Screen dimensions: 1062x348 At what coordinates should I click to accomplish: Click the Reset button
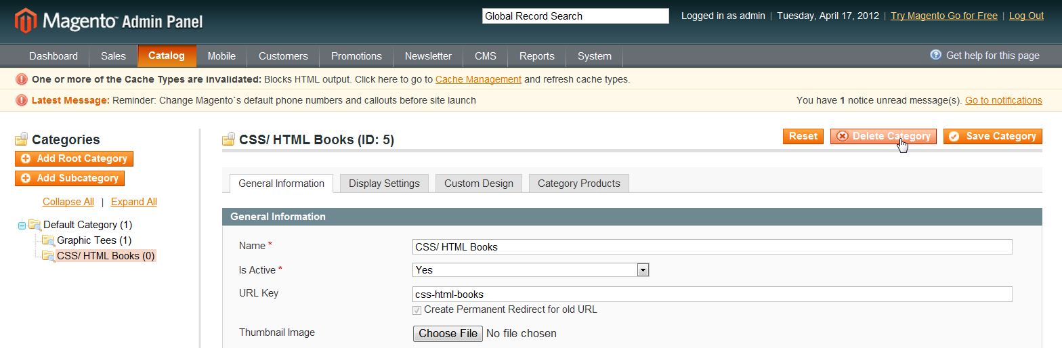coord(803,136)
